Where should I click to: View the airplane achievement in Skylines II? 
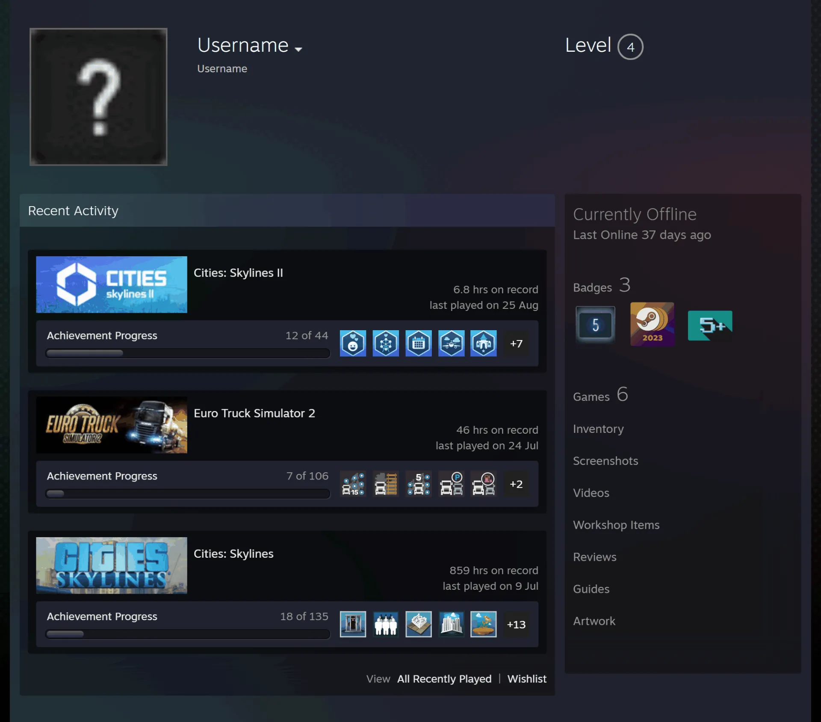pos(452,343)
